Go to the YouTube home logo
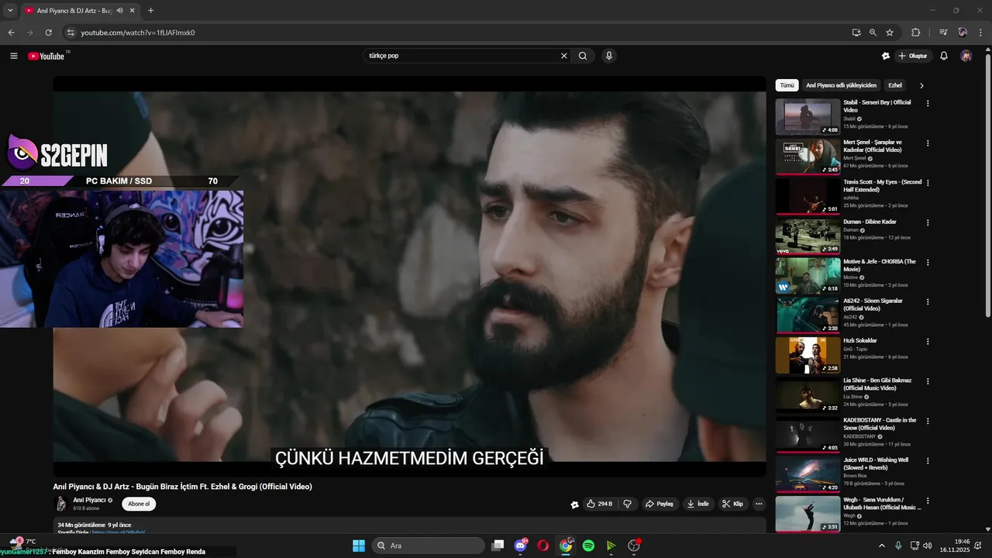 [x=47, y=56]
